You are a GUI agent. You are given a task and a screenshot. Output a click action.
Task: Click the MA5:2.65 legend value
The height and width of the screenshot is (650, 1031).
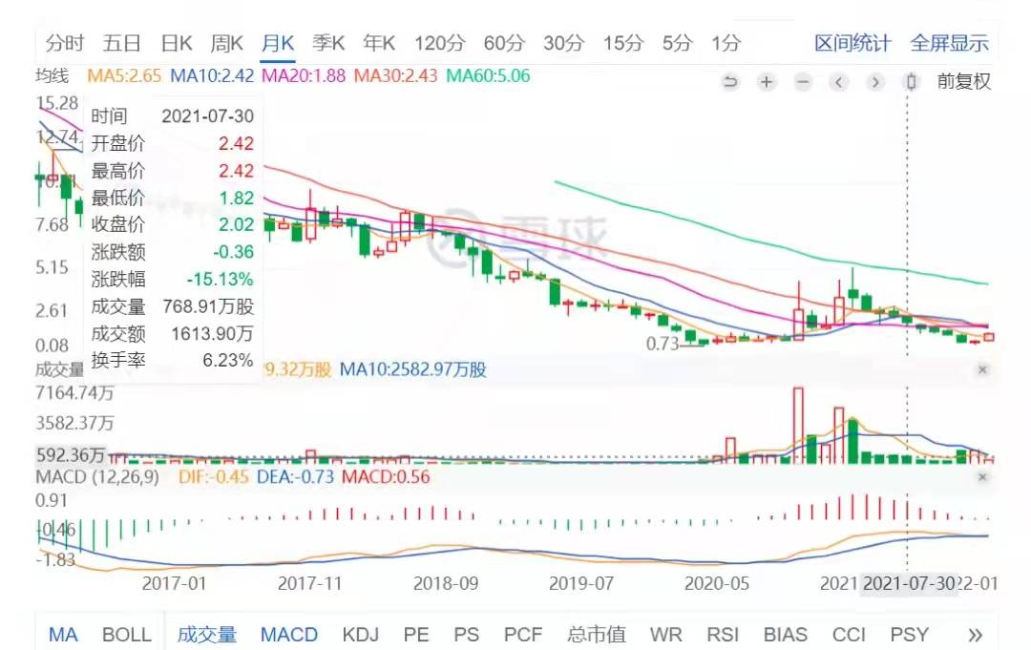pos(123,76)
